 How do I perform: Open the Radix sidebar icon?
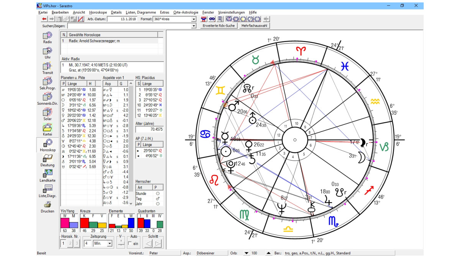coord(48,36)
